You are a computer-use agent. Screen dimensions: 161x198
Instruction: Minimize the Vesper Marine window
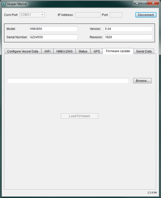pyautogui.click(x=137, y=3)
